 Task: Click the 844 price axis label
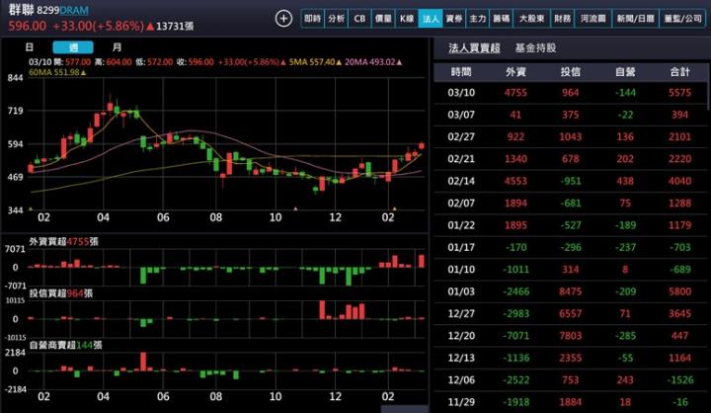pos(15,78)
